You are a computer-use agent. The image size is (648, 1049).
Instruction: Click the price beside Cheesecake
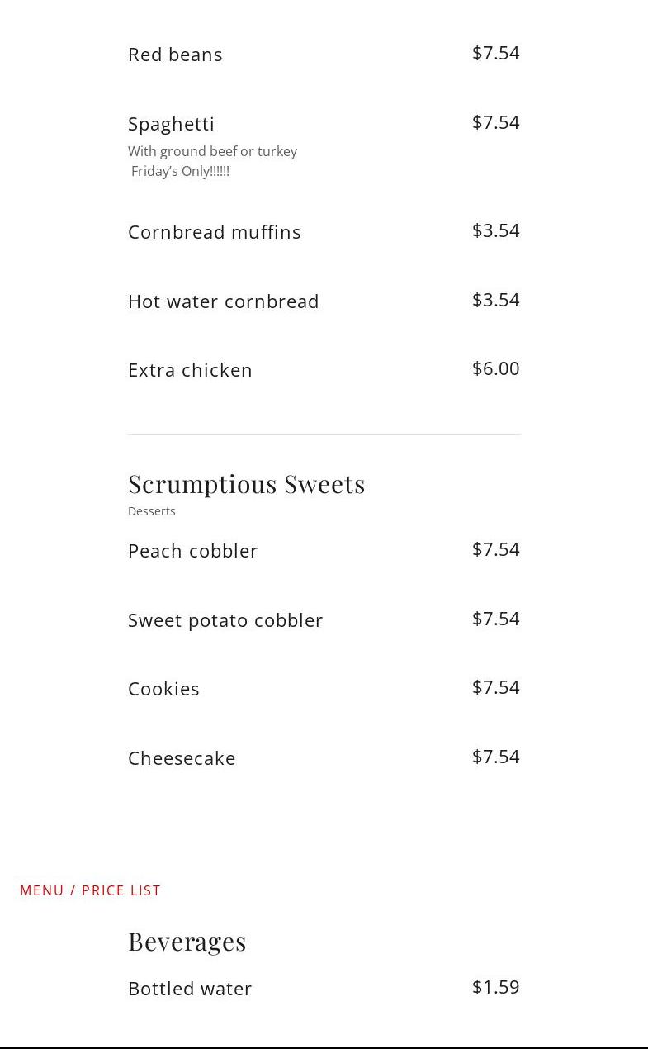coord(495,757)
